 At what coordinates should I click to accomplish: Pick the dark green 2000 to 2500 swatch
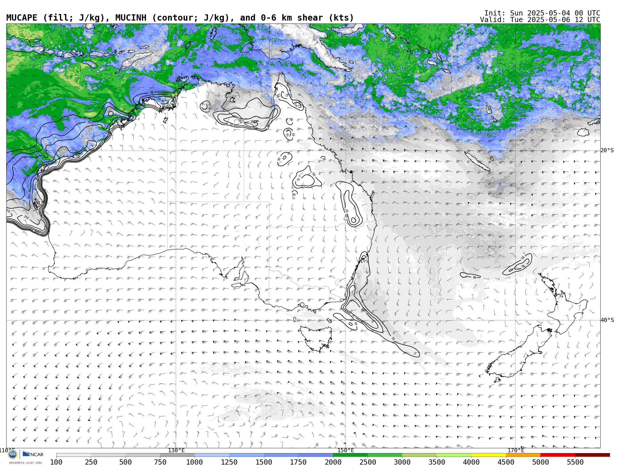coord(350,455)
